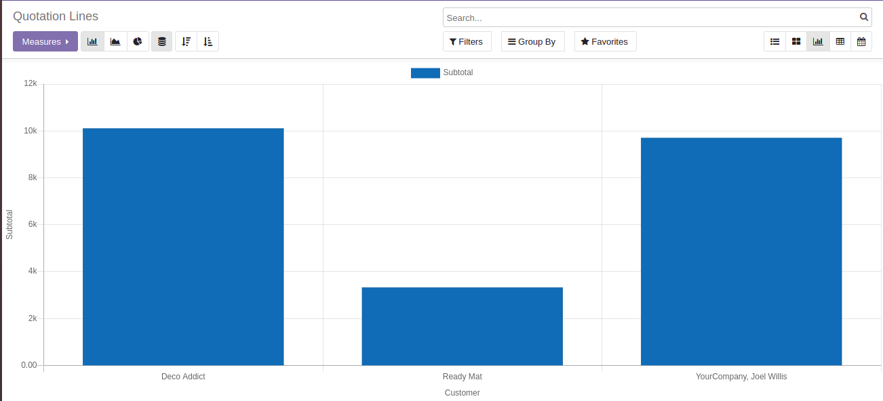Click the Ready Mat bar
Viewport: 883px width, 401px height.
462,326
